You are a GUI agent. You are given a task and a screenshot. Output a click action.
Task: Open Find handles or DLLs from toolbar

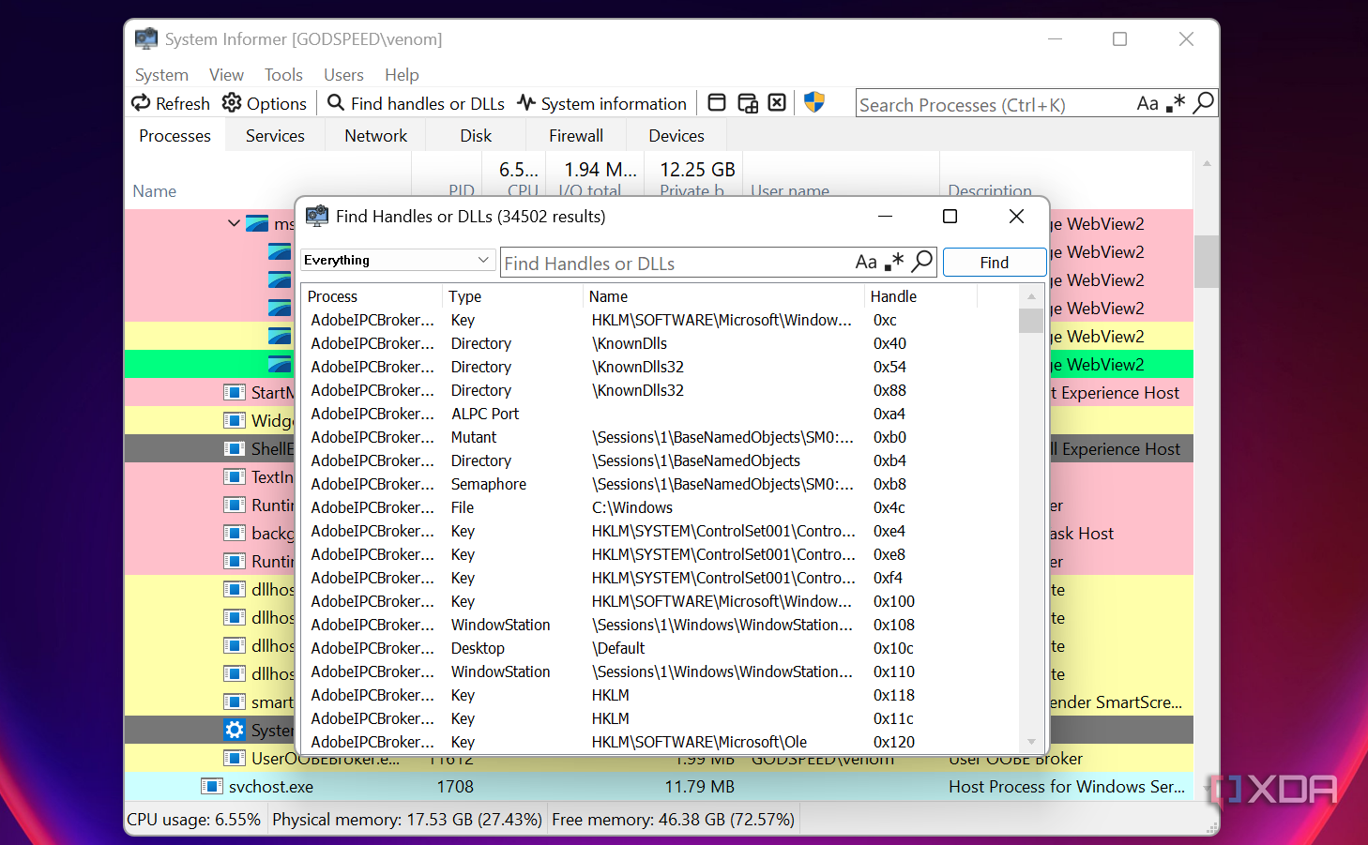coord(416,103)
